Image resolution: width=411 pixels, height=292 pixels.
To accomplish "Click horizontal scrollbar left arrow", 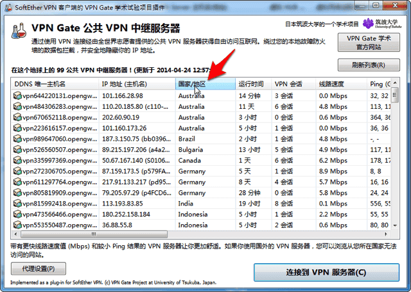I will [15, 234].
